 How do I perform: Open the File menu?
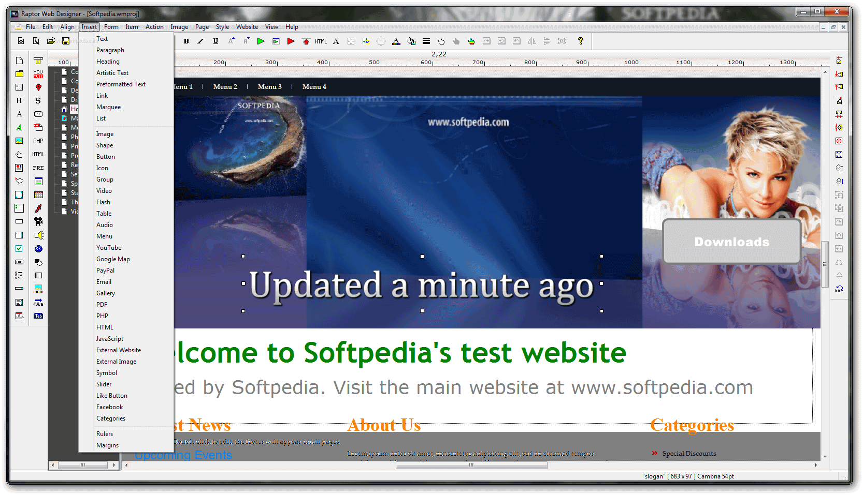[31, 27]
